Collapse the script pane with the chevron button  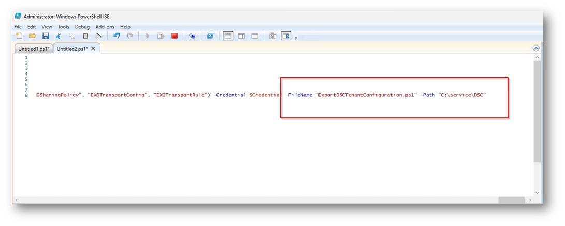coord(536,48)
